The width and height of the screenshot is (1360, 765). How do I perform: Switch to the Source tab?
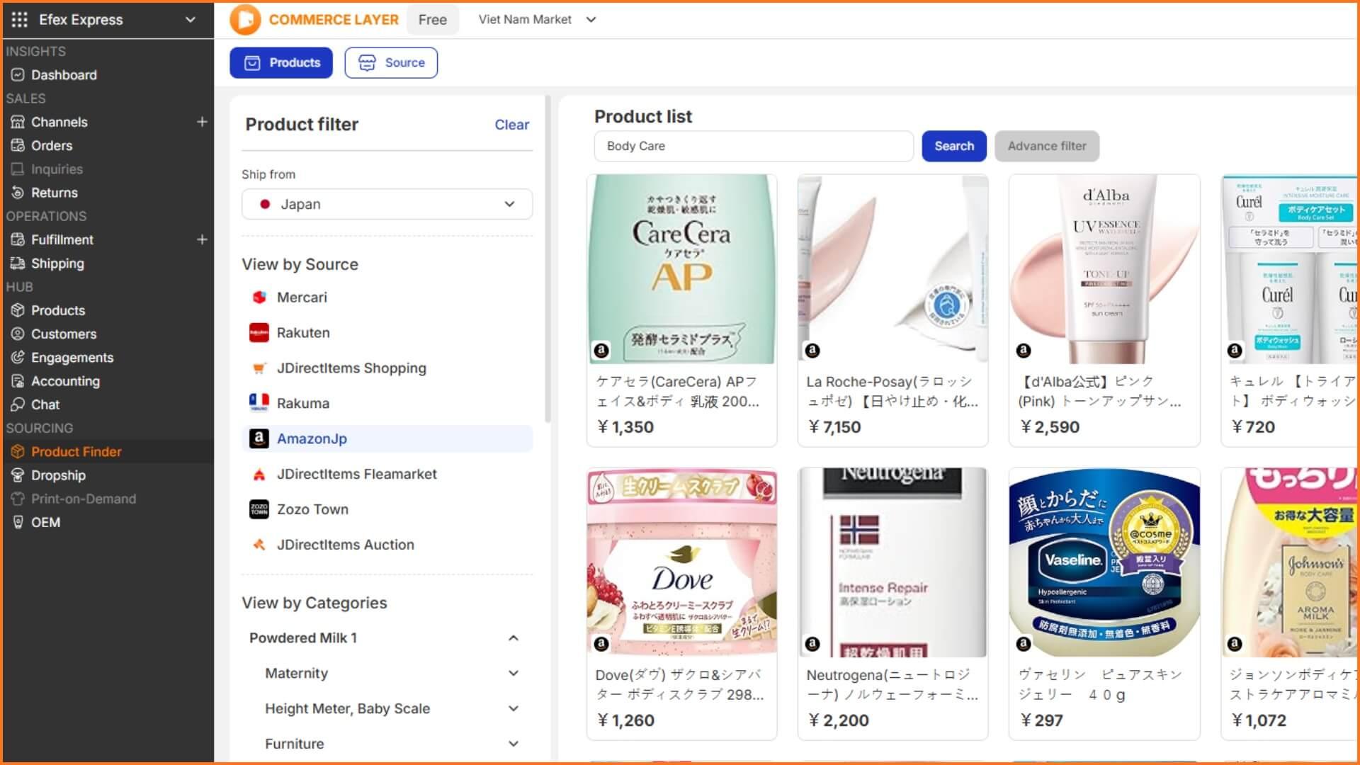pos(391,63)
